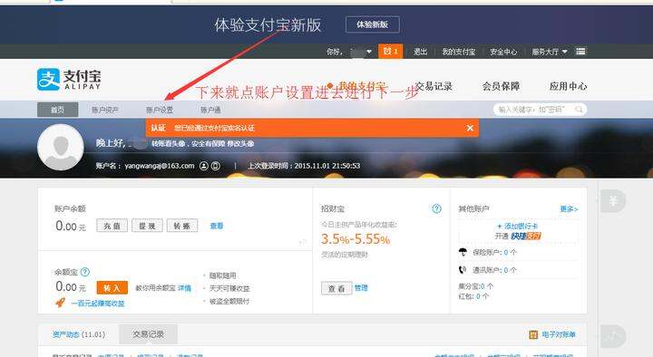Open 应用中心 navigation item

pos(568,86)
